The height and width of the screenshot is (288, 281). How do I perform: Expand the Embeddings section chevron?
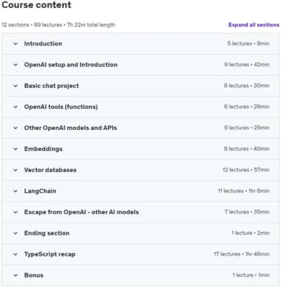(x=15, y=149)
